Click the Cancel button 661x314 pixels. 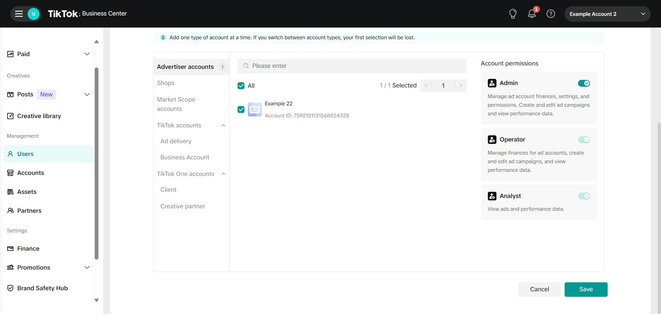click(539, 289)
